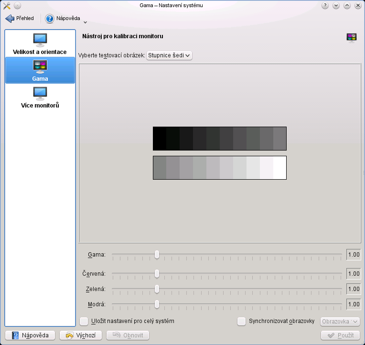365x345 pixels.
Task: Open the Obrazovka screen dropdown
Action: 340,322
